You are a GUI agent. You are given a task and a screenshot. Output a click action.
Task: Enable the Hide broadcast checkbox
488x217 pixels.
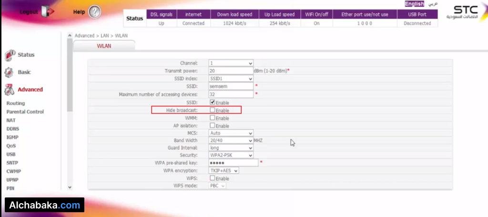click(213, 110)
